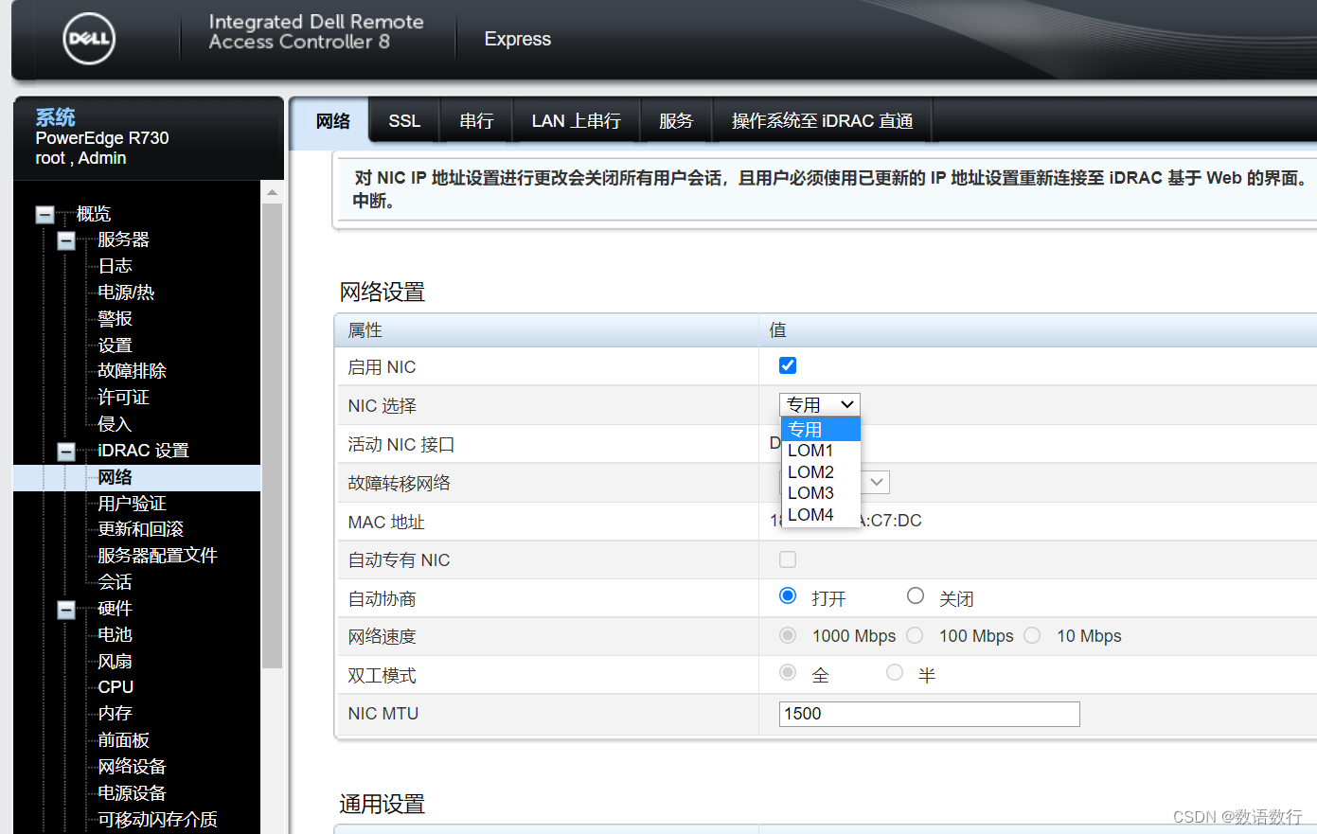
Task: Switch to the SSL tab
Action: coord(404,120)
